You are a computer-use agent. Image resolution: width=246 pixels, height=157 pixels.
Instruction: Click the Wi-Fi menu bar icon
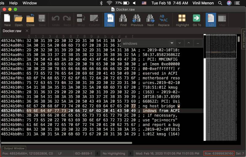coord(109,3)
